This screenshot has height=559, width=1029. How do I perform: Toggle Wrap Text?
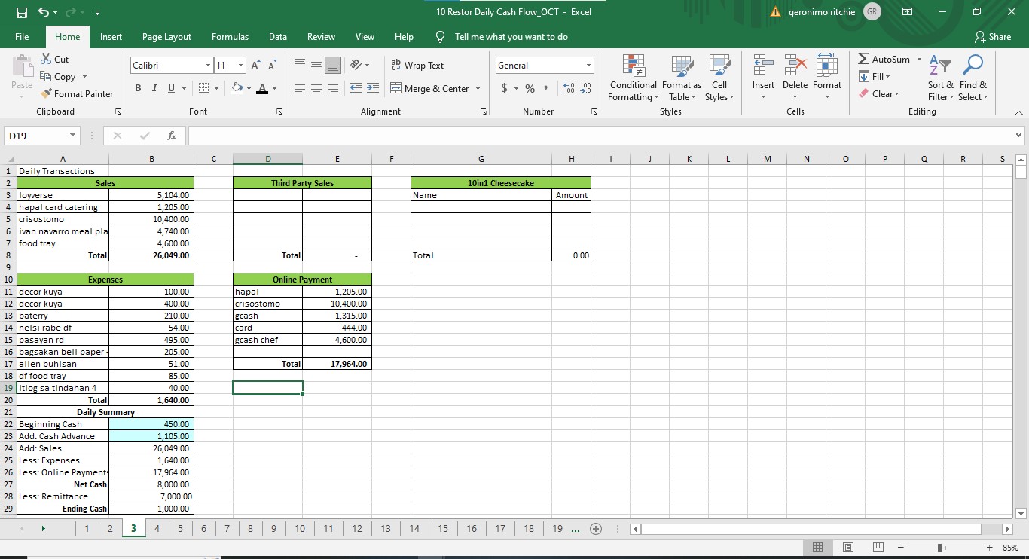click(418, 66)
